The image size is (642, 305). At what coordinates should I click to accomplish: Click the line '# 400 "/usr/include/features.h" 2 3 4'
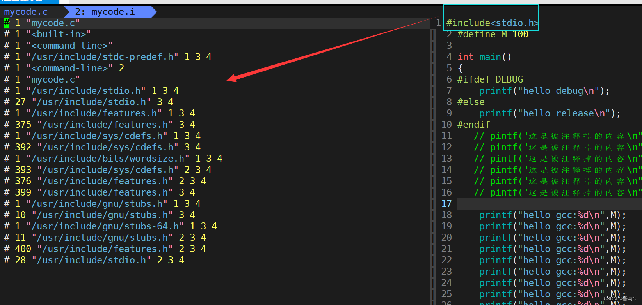coord(105,249)
